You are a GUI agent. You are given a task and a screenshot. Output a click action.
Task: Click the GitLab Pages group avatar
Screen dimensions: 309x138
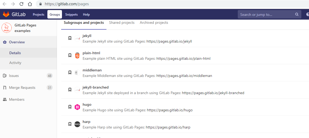point(7,28)
